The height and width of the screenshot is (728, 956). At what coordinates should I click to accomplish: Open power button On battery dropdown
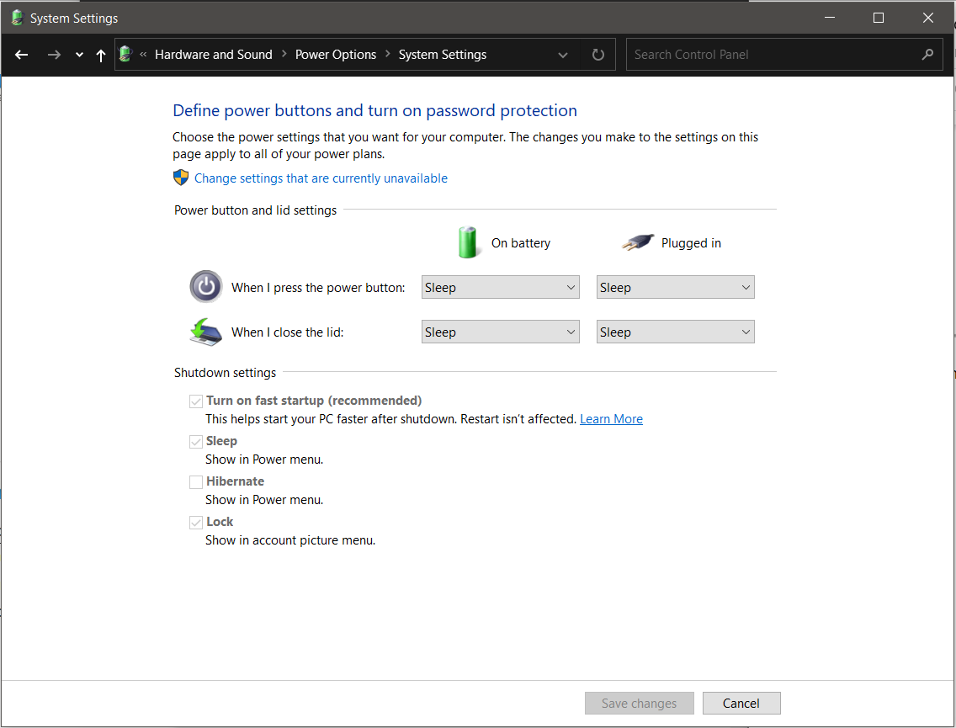501,287
